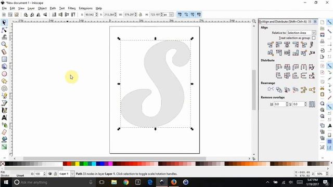
Task: Click the Exchange positions rearrange icon
Action: 279,90
